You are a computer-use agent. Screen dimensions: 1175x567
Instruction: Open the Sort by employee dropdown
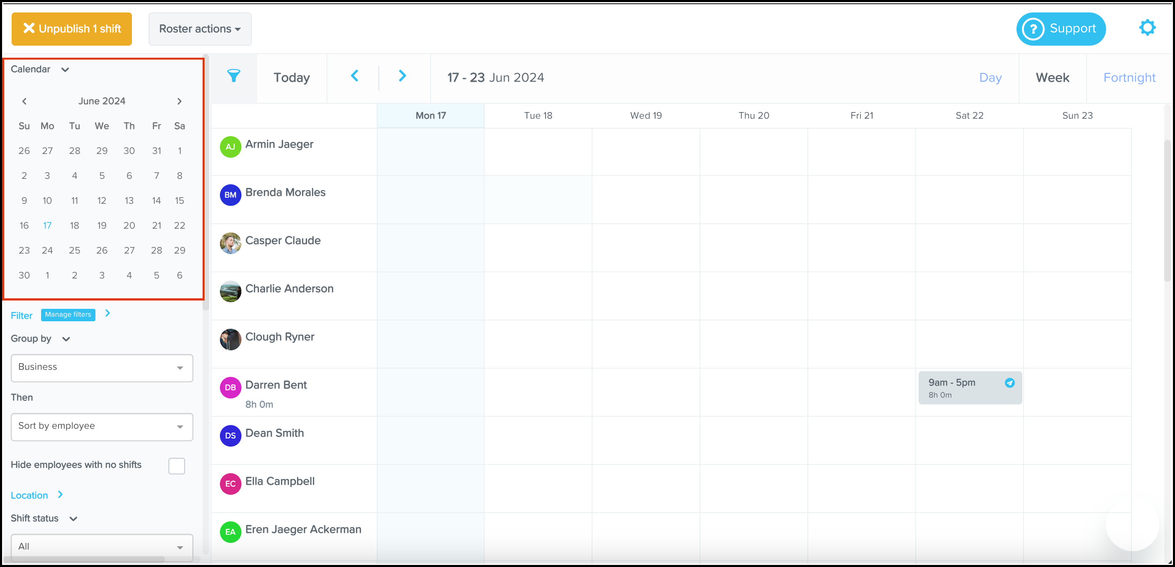[102, 427]
